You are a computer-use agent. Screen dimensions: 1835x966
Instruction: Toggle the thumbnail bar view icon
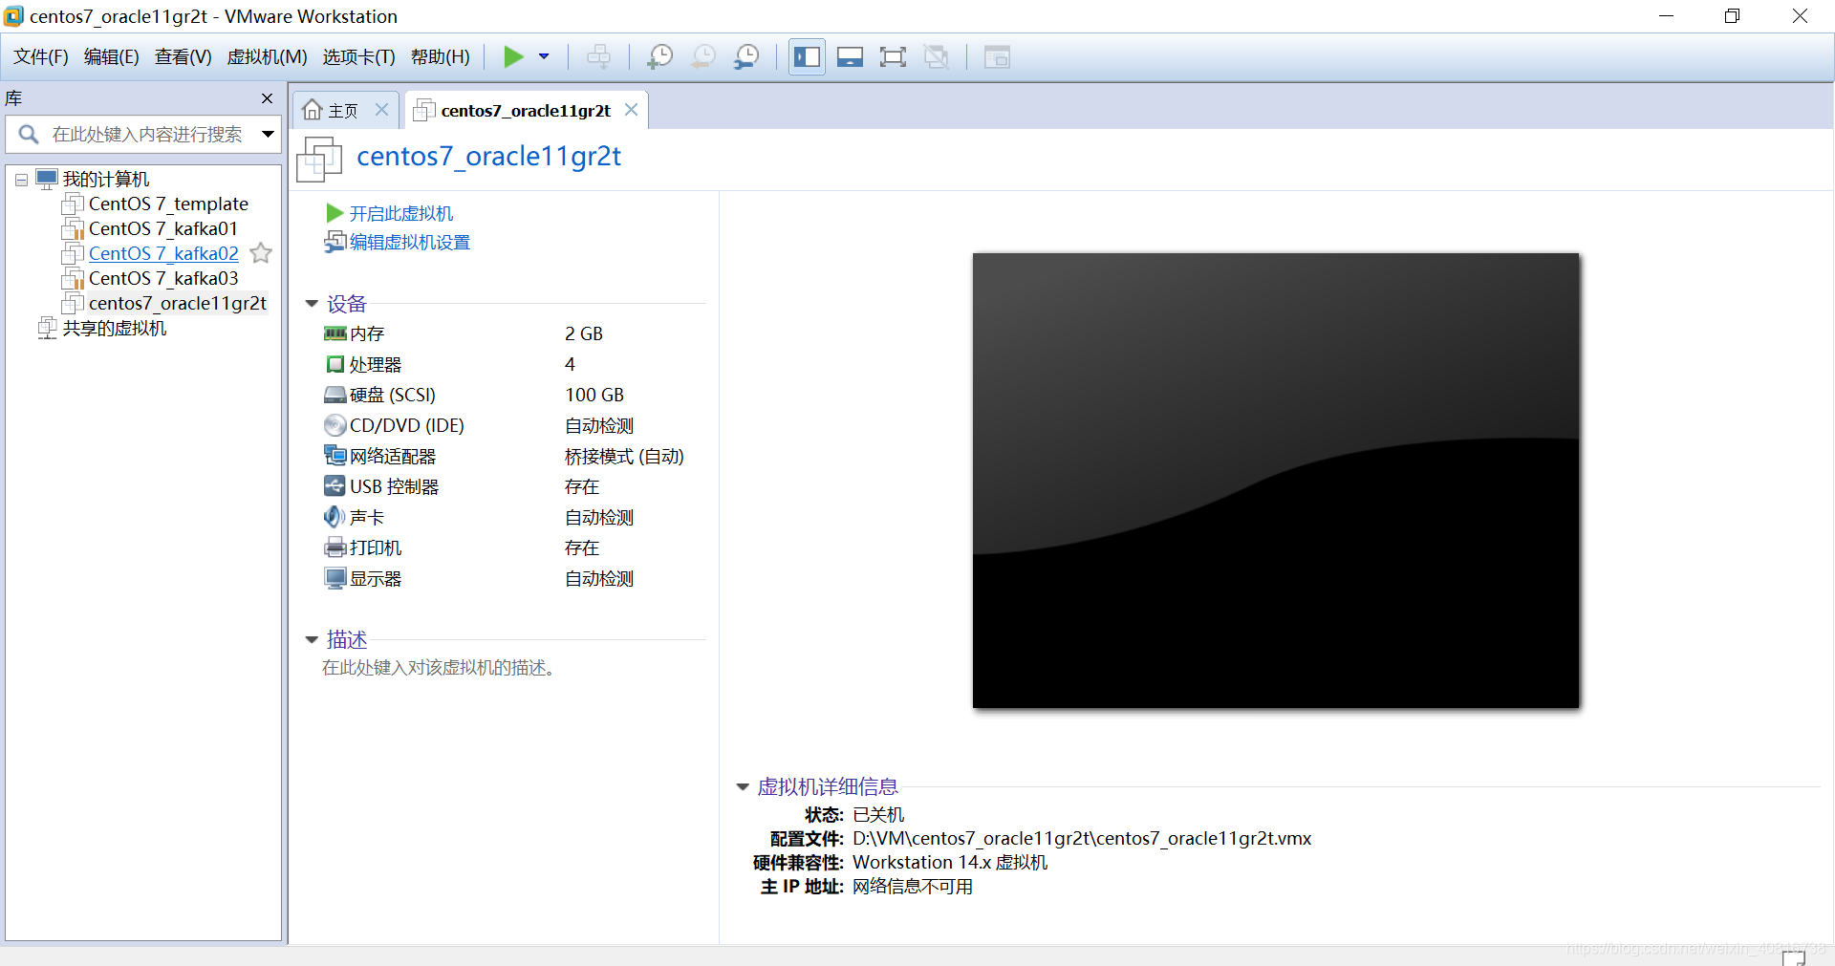[850, 57]
